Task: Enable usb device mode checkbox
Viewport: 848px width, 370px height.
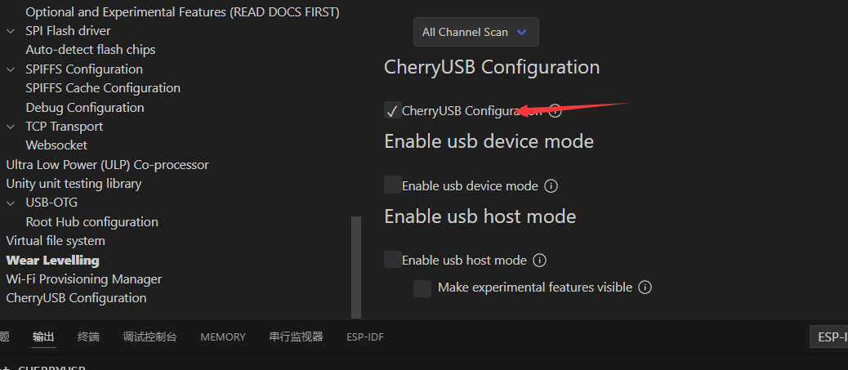Action: (x=393, y=185)
